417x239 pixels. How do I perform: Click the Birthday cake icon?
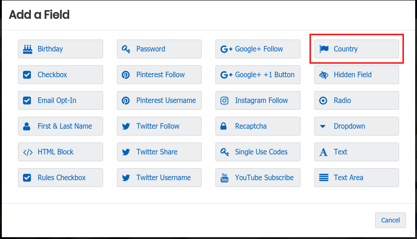tap(27, 49)
